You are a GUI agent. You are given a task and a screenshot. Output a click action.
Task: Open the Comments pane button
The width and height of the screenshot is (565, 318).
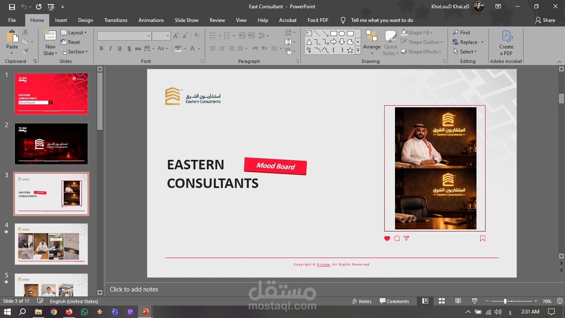(x=395, y=301)
